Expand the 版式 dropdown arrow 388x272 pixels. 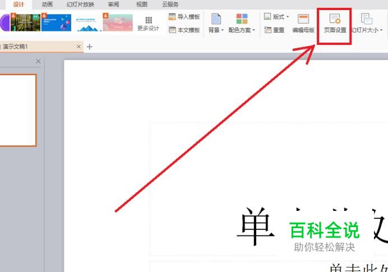click(288, 17)
